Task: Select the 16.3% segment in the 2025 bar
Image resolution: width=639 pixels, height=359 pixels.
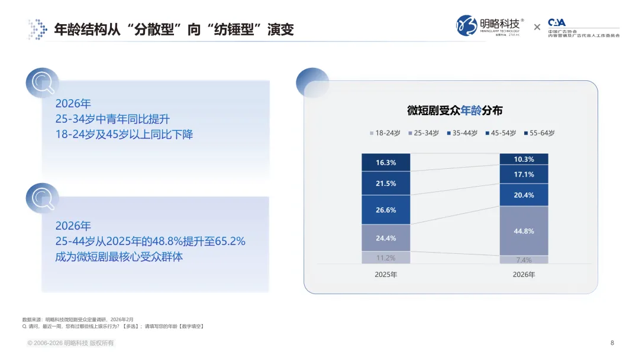Action: pos(386,162)
